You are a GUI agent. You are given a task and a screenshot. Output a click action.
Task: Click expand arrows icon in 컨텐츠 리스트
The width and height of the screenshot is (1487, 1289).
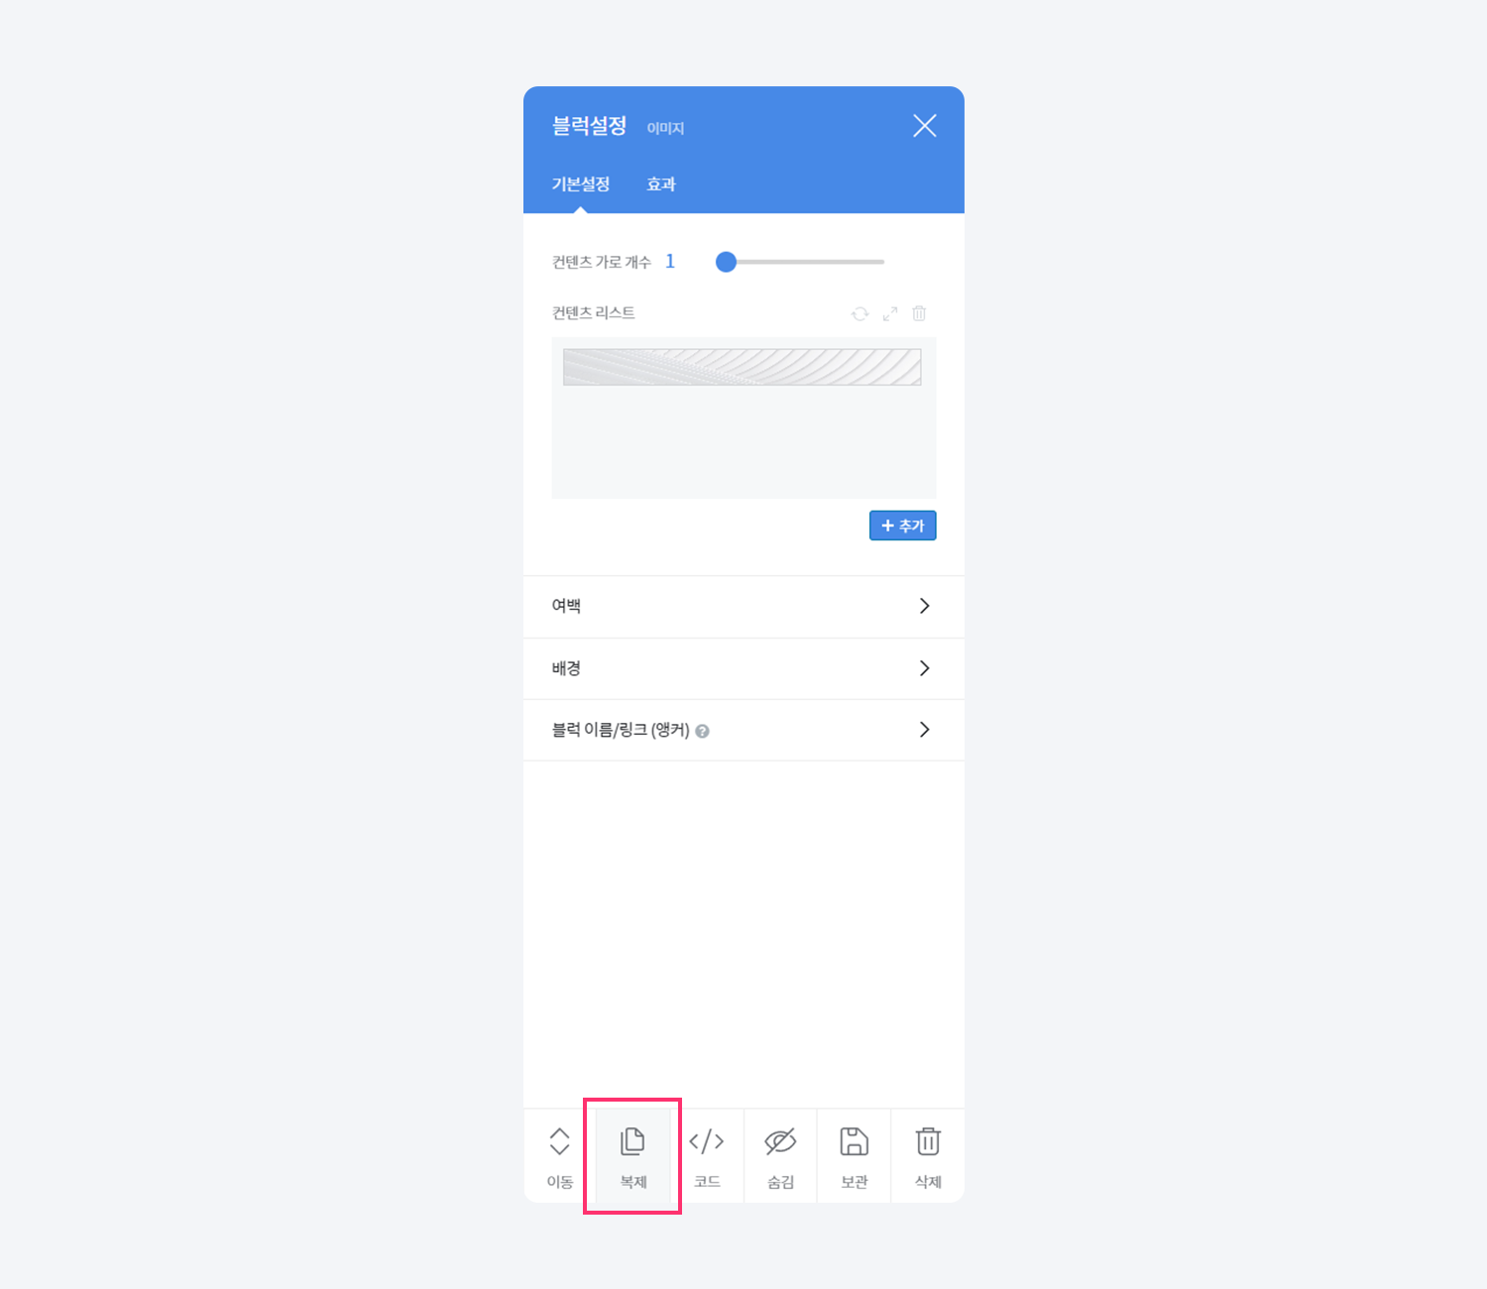pos(890,313)
